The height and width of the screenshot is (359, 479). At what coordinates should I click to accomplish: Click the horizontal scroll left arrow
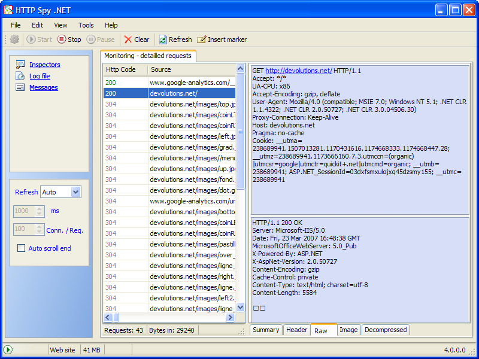[x=108, y=318]
